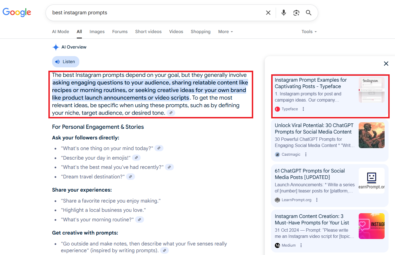This screenshot has height=255, width=395.
Task: Click the AI Overview sparkle icon
Action: coord(55,47)
